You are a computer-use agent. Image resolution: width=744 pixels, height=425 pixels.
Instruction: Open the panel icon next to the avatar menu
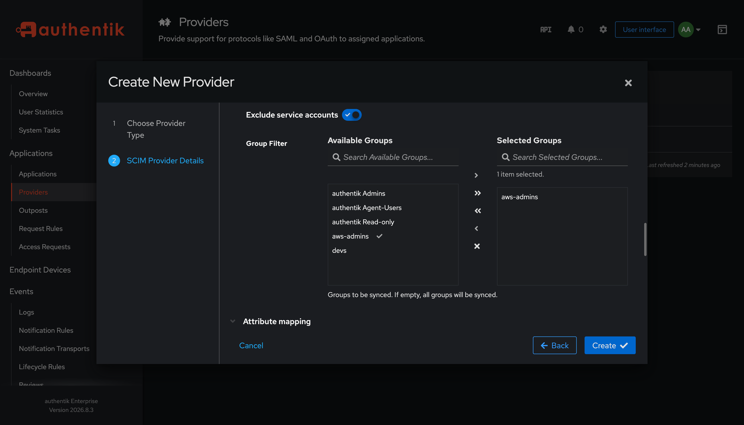point(722,29)
